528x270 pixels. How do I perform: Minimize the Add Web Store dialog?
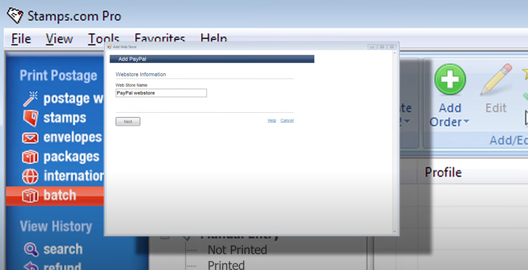coord(372,47)
